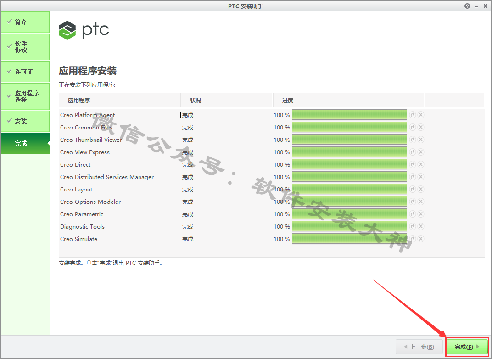Select Diagnostic Tools in list

pyautogui.click(x=82, y=227)
